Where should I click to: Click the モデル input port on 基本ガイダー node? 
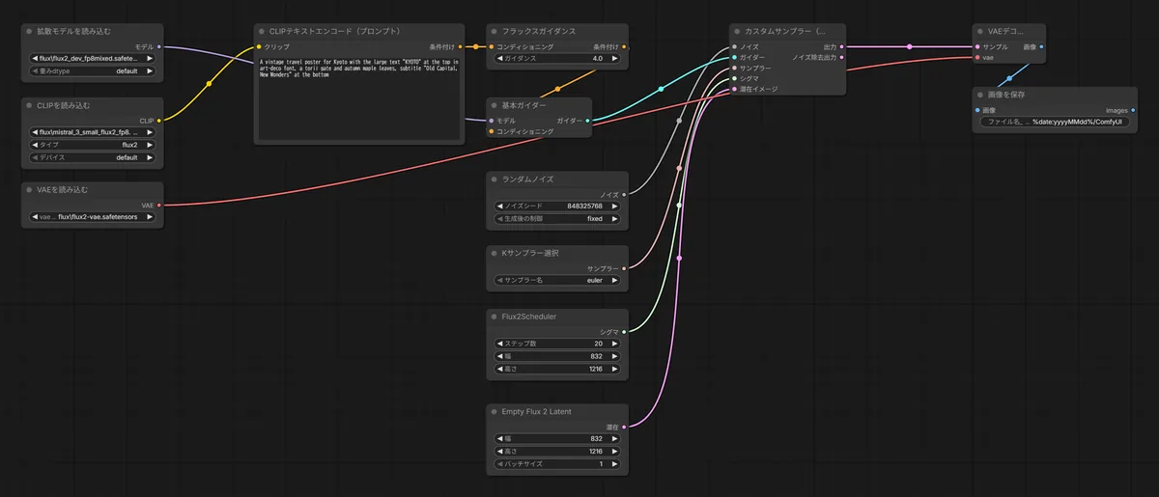coord(491,121)
